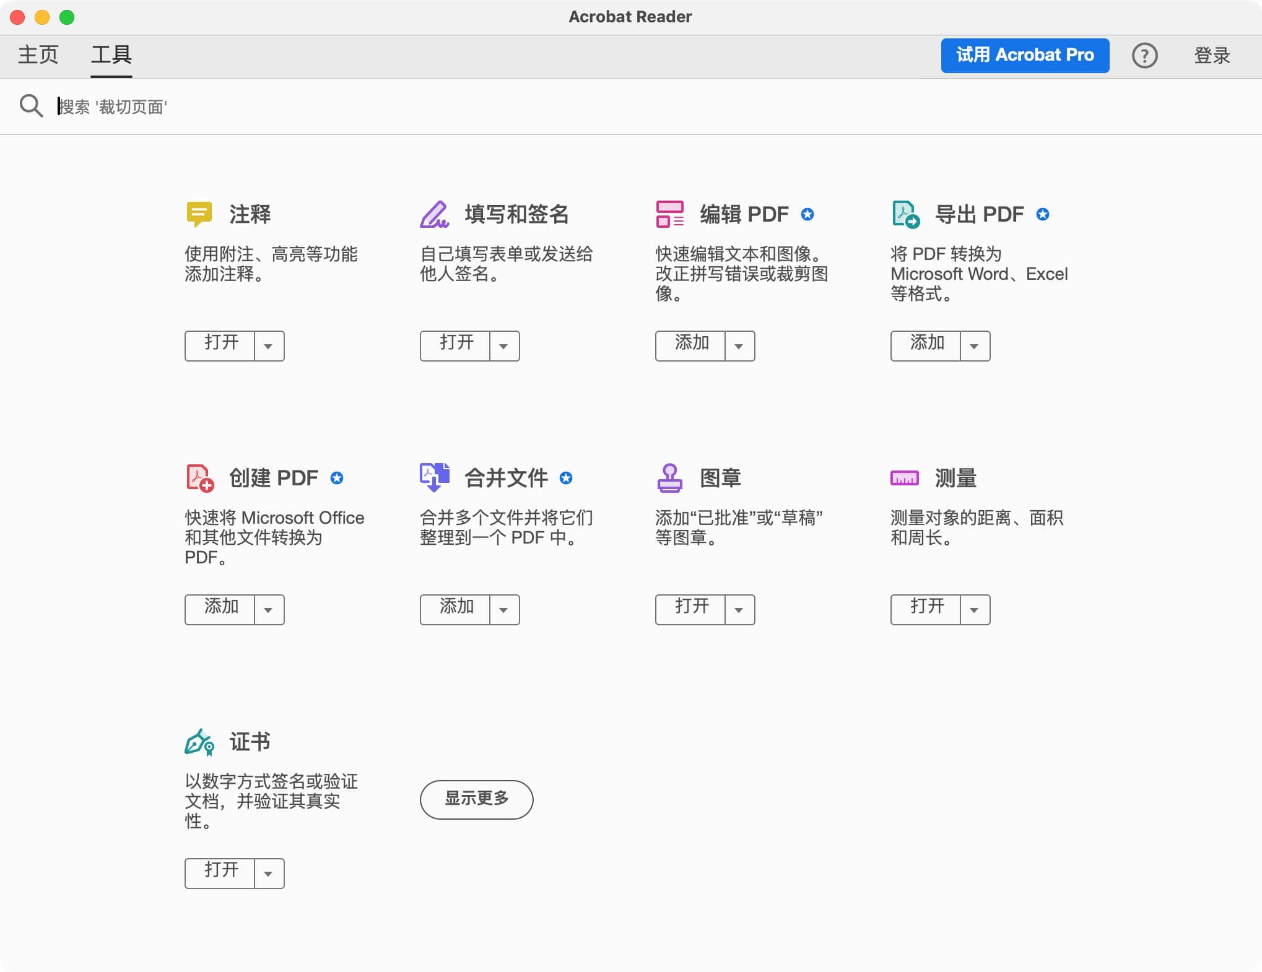Click the Measure (测量) ruler icon
Image resolution: width=1262 pixels, height=972 pixels.
[x=904, y=478]
